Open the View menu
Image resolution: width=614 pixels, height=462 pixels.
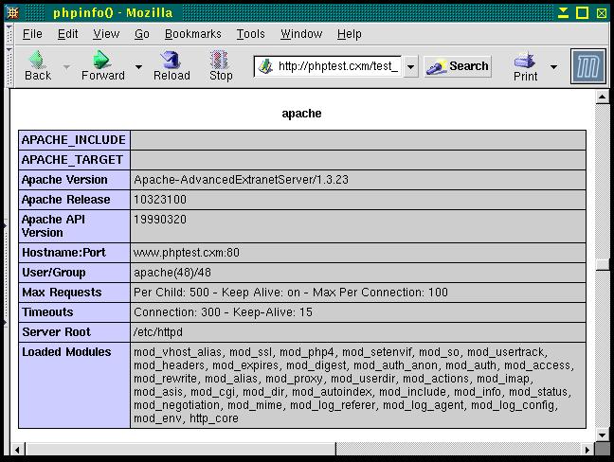106,34
